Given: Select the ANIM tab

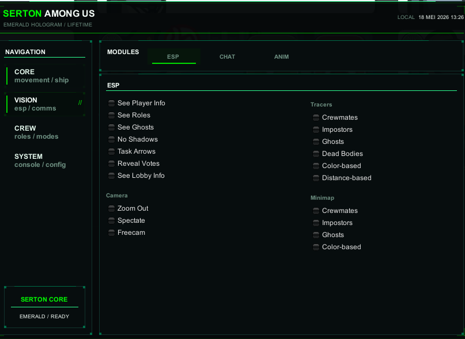Looking at the screenshot, I should 281,56.
